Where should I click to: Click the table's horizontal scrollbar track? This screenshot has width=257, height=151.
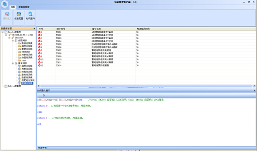pyautogui.click(x=146, y=86)
